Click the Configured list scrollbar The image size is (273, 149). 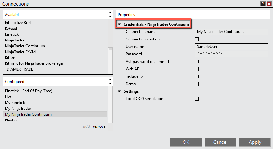(x=110, y=105)
